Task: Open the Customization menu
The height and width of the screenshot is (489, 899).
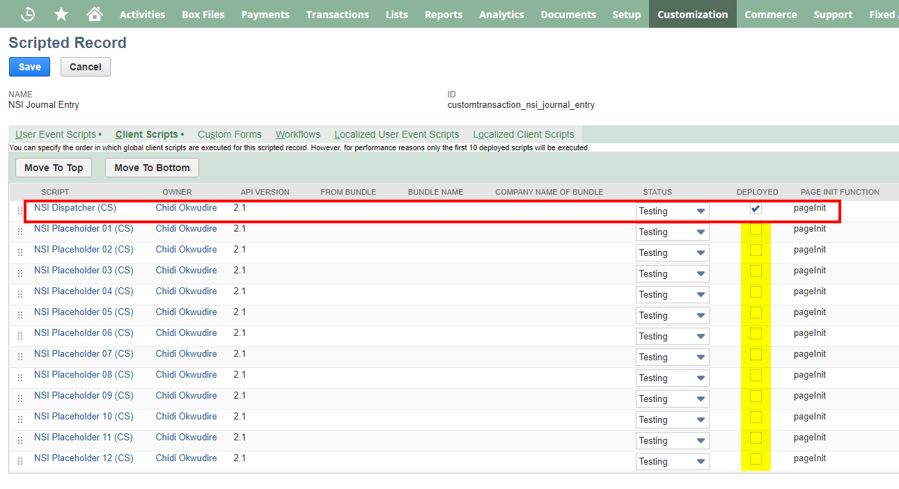Action: [693, 14]
